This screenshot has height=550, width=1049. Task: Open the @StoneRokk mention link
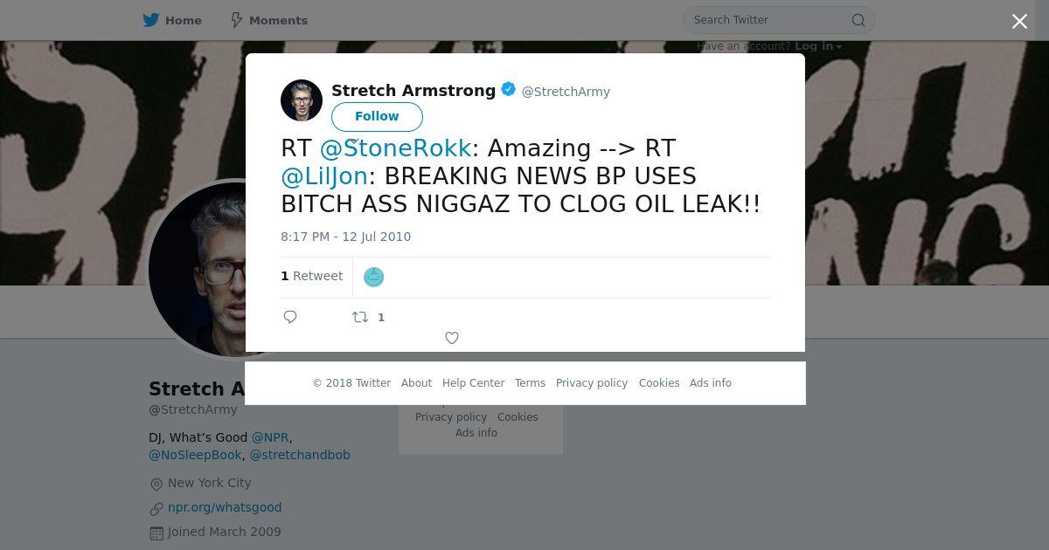tap(396, 148)
